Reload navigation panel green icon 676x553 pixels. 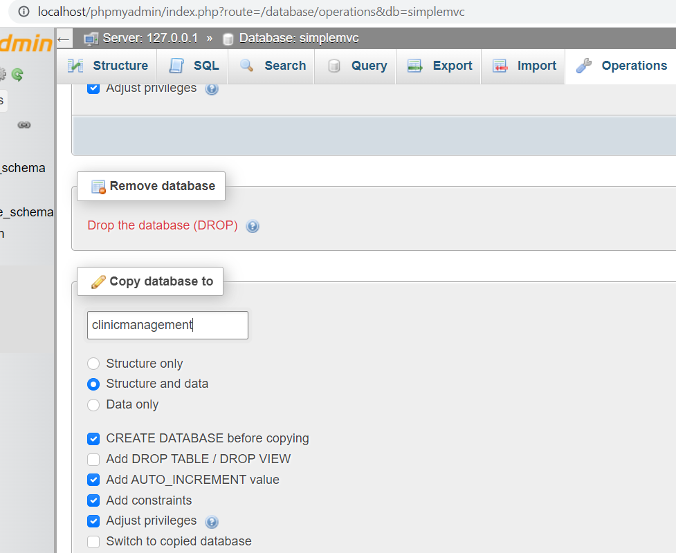tap(18, 75)
